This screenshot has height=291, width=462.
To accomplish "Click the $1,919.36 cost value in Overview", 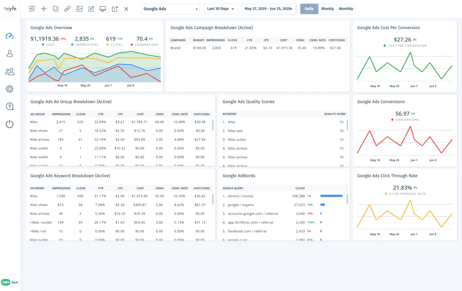I will tap(45, 39).
